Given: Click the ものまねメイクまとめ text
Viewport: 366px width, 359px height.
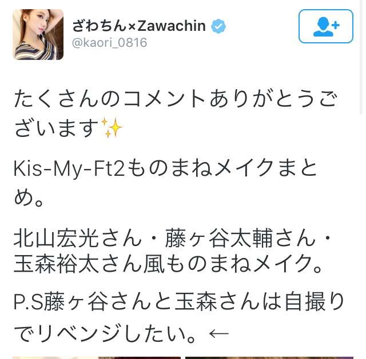Looking at the screenshot, I should point(165,183).
